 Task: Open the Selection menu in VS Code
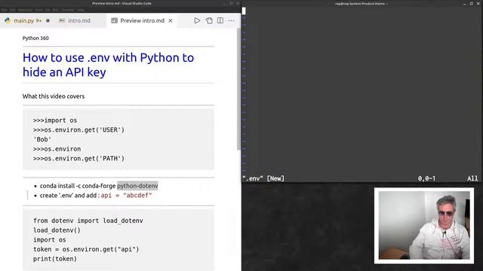[x=25, y=10]
